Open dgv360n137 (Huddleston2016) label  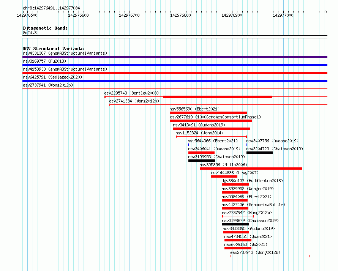pyautogui.click(x=252, y=181)
